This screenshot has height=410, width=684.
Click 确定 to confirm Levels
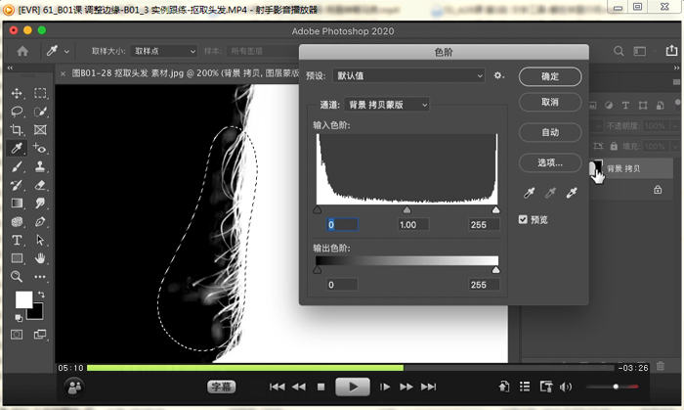(550, 76)
